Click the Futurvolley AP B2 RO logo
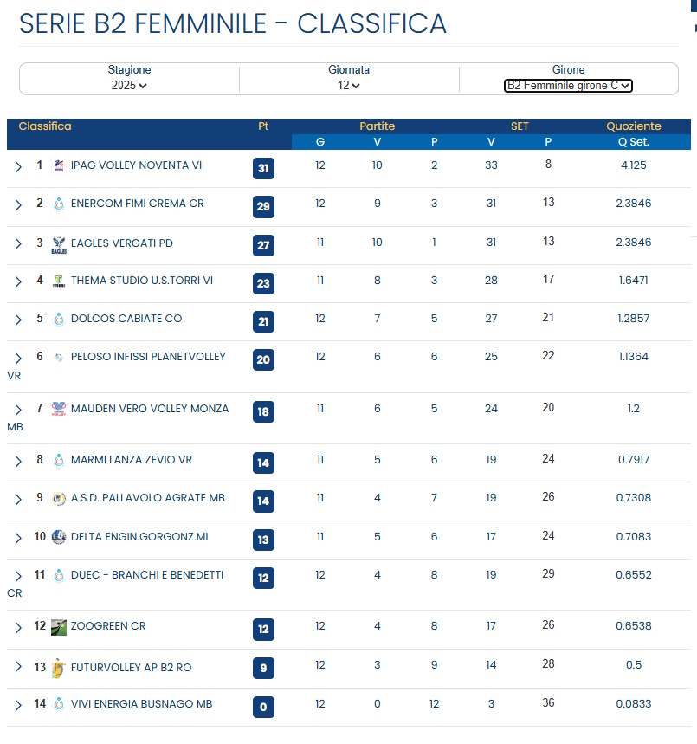The width and height of the screenshot is (697, 744). point(59,668)
